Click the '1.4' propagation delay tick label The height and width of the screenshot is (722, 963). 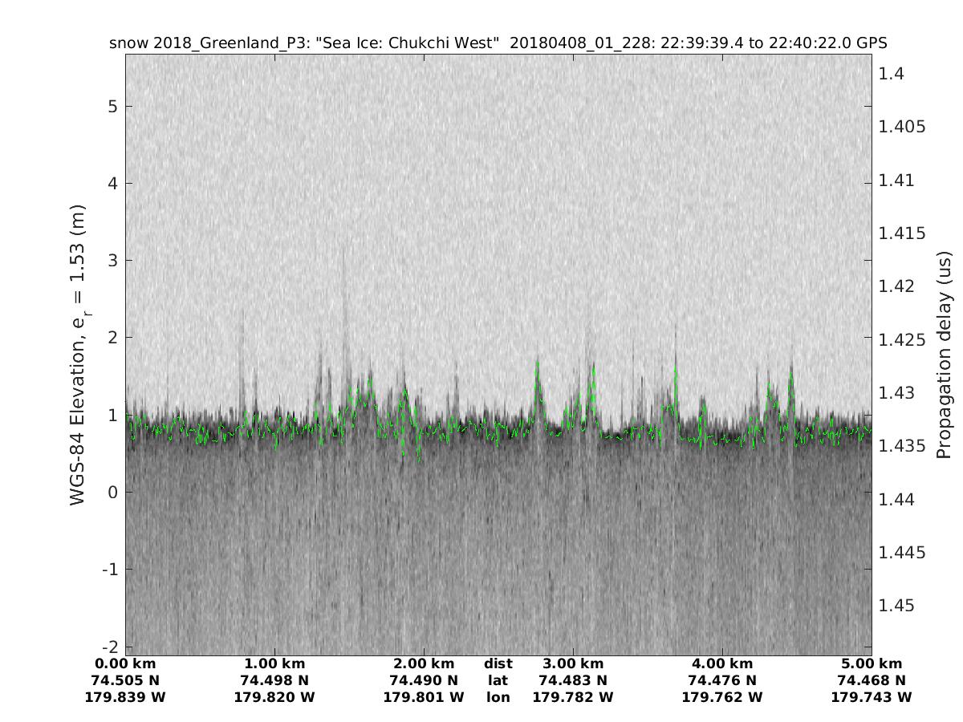pyautogui.click(x=891, y=74)
